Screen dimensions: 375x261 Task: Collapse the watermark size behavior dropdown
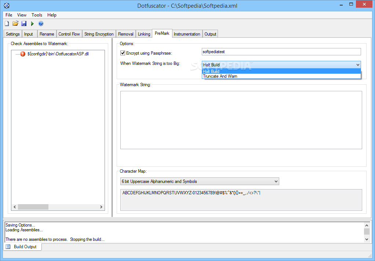click(x=358, y=65)
